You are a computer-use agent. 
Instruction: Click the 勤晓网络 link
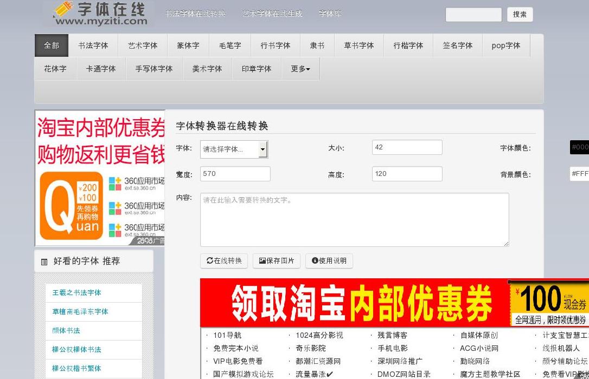[x=475, y=361]
